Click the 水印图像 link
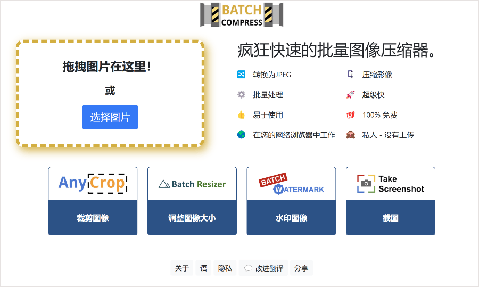 pyautogui.click(x=291, y=218)
